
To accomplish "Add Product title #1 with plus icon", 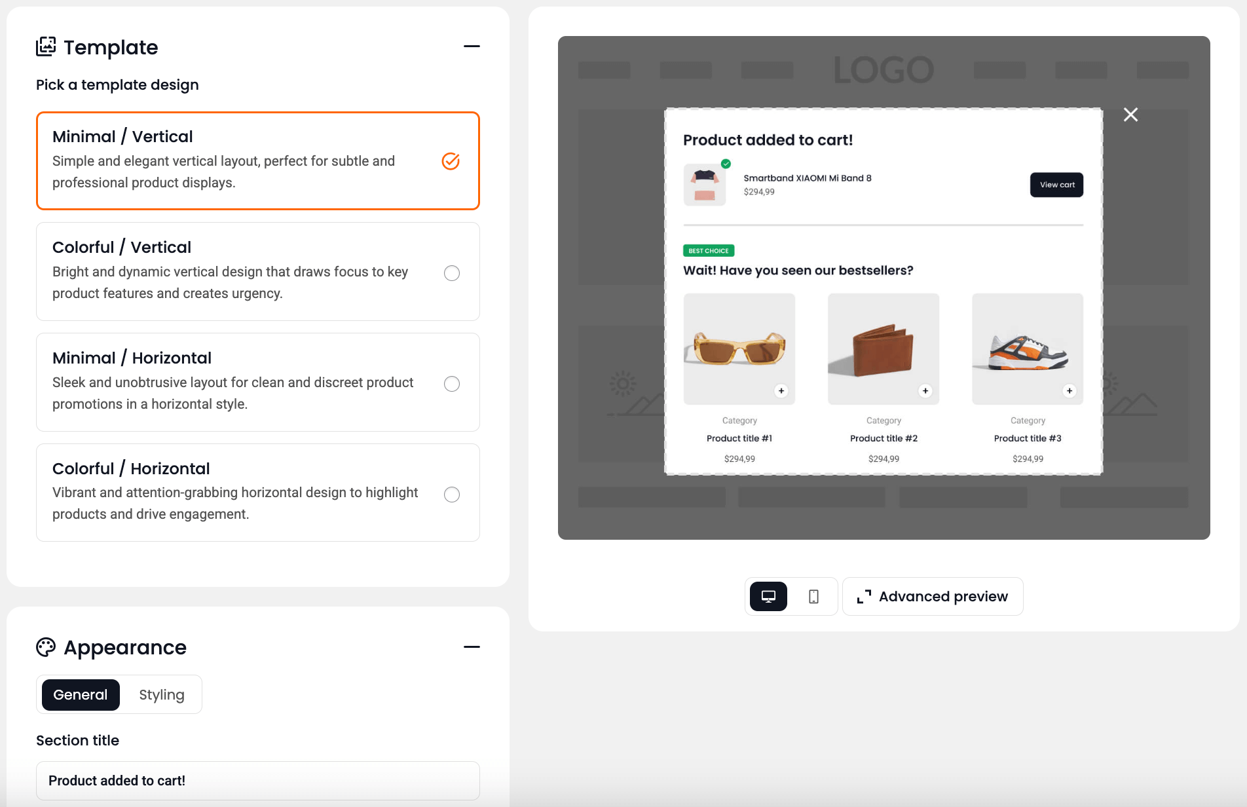I will click(x=781, y=391).
